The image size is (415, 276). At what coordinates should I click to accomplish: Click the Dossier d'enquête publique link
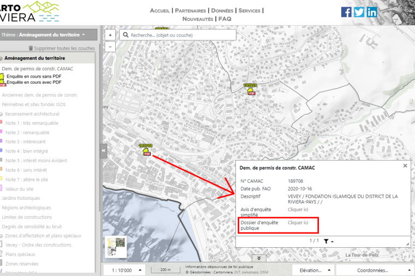298,223
